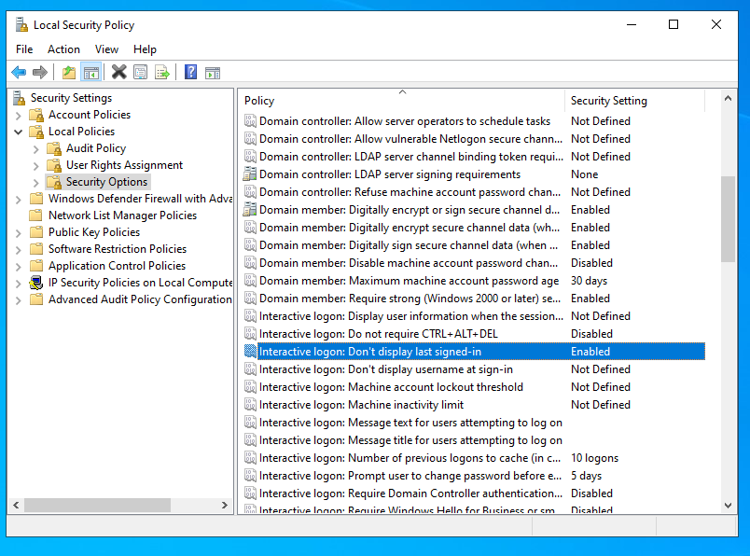Toggle the Show/Hide Action Pane icon
750x556 pixels.
pyautogui.click(x=213, y=72)
